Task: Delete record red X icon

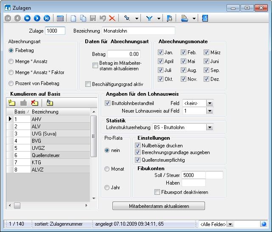Action: (x=112, y=18)
